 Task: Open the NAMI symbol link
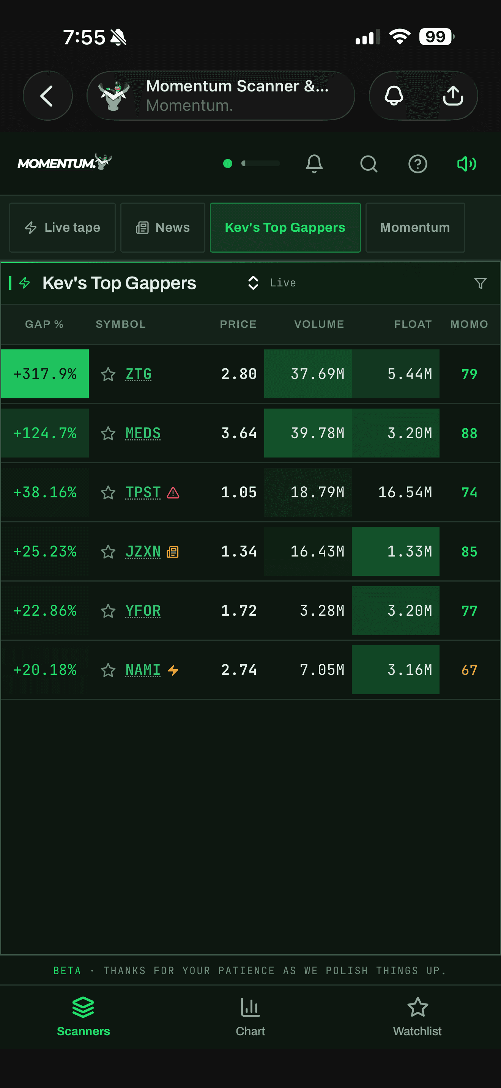click(143, 670)
